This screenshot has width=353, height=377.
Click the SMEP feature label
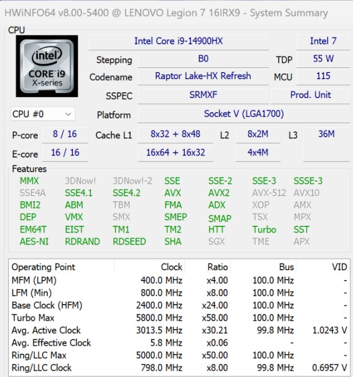click(x=175, y=217)
